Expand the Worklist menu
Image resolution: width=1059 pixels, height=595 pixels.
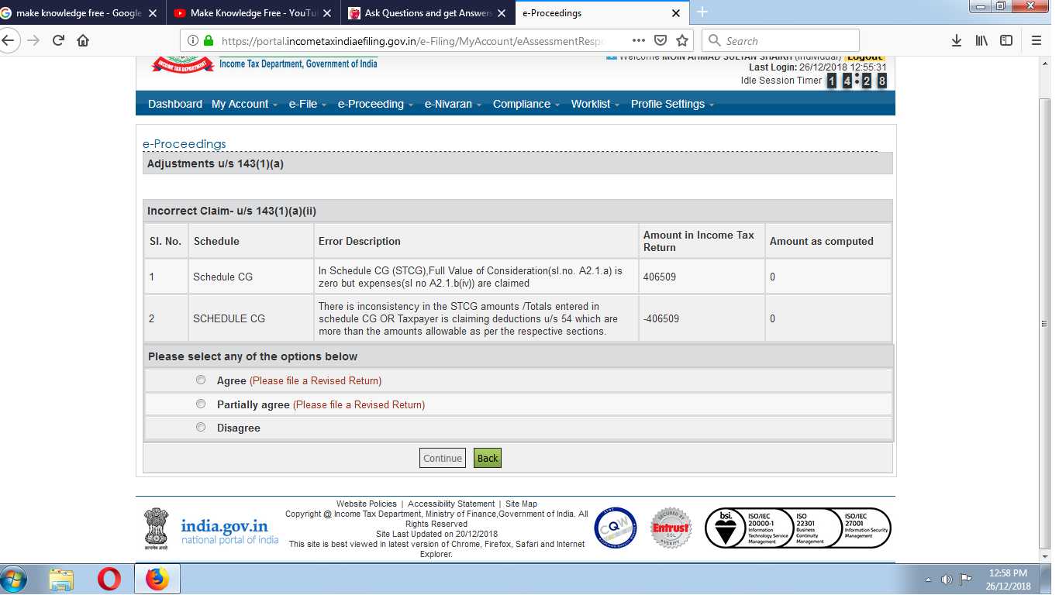click(x=595, y=104)
